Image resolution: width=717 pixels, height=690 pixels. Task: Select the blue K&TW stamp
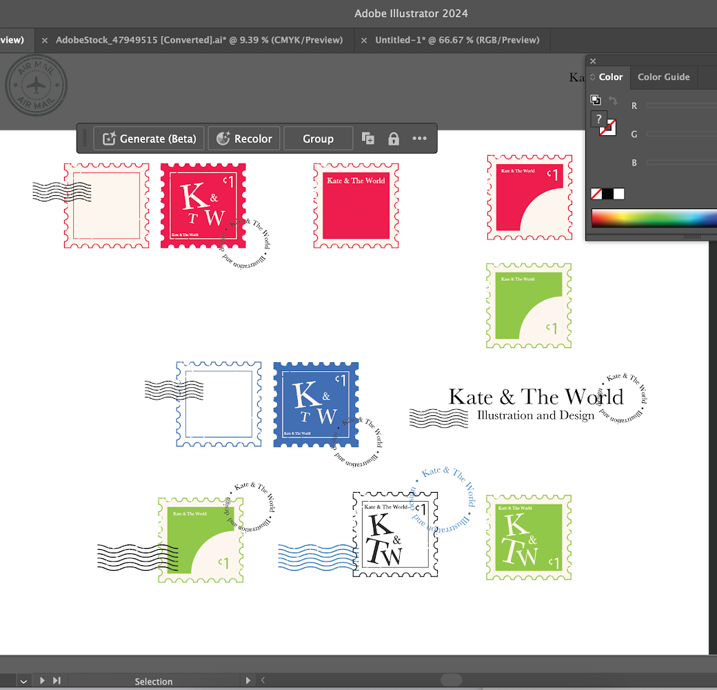[316, 405]
